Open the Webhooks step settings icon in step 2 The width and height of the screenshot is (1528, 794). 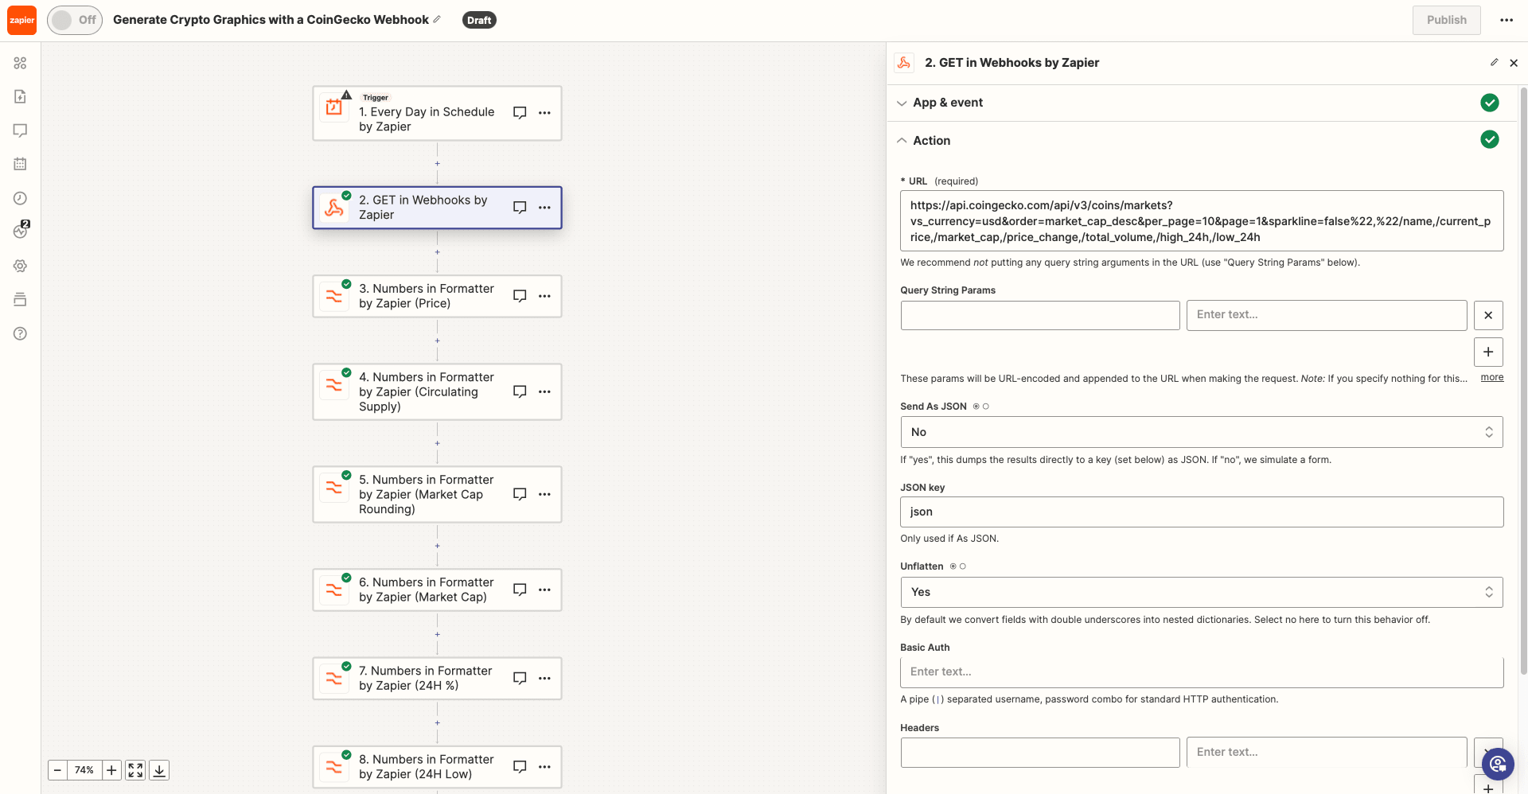point(1494,62)
